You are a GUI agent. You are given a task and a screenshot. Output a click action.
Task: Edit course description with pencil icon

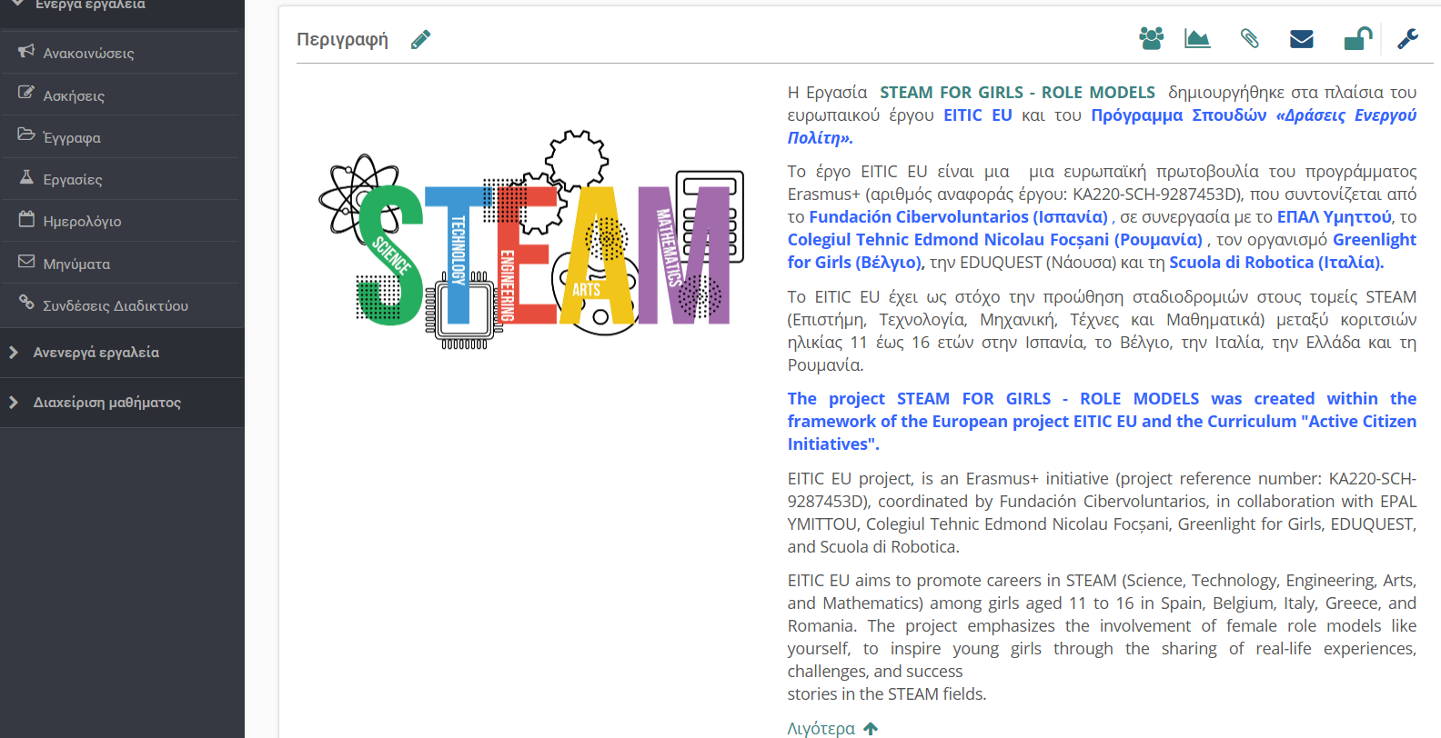click(x=420, y=39)
